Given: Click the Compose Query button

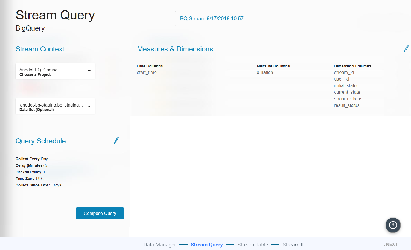Looking at the screenshot, I should 100,213.
